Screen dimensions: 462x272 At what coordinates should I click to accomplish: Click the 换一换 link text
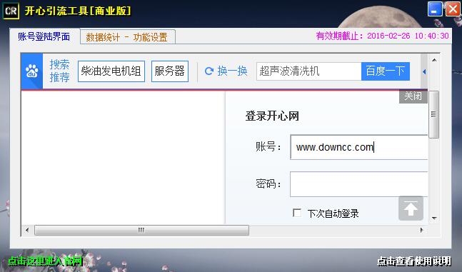click(232, 71)
